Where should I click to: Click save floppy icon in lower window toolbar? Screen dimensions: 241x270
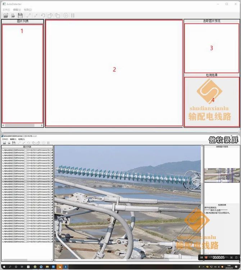pyautogui.click(x=14, y=143)
